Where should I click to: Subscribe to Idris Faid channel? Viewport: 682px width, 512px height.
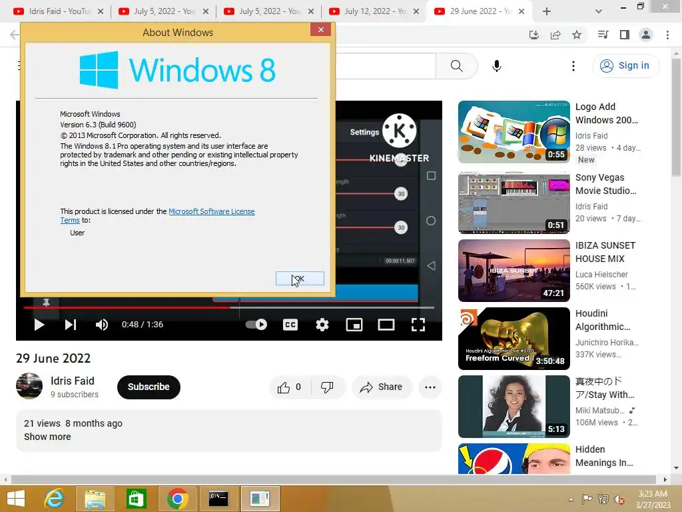pyautogui.click(x=149, y=387)
